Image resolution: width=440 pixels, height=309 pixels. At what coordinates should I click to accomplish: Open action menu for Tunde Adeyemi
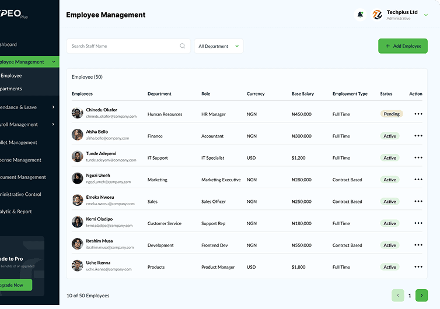coord(418,157)
